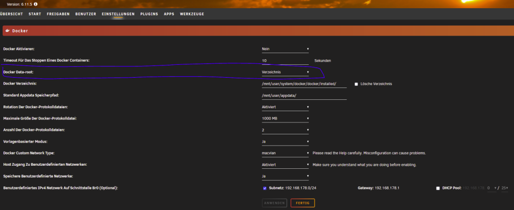This screenshot has width=514, height=210.
Task: Open the Werkzeuge tab
Action: (x=192, y=14)
